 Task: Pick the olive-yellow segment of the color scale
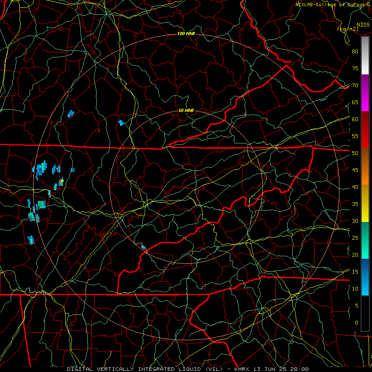[365, 203]
